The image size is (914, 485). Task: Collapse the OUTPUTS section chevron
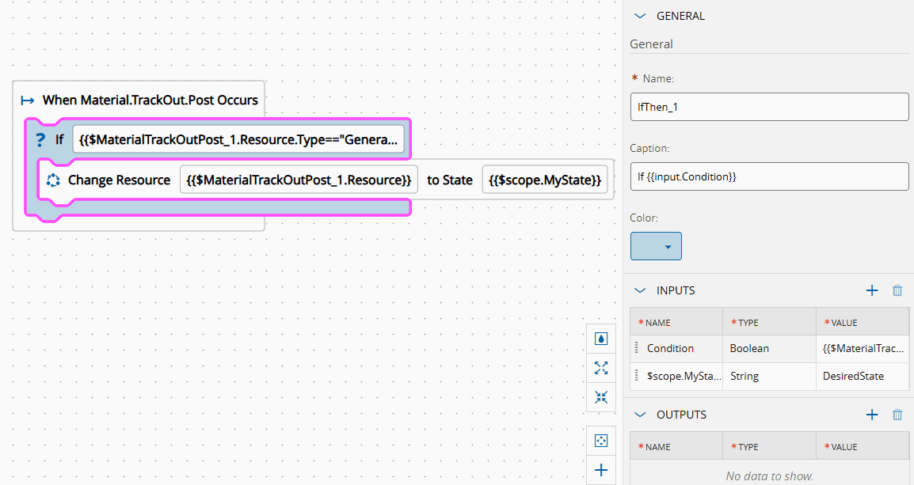tap(640, 414)
